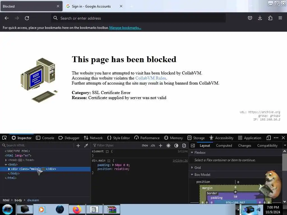The height and width of the screenshot is (215, 287).
Task: Open the Memory tab
Action: pos(173,138)
